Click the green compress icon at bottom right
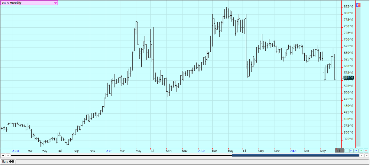 point(361,151)
